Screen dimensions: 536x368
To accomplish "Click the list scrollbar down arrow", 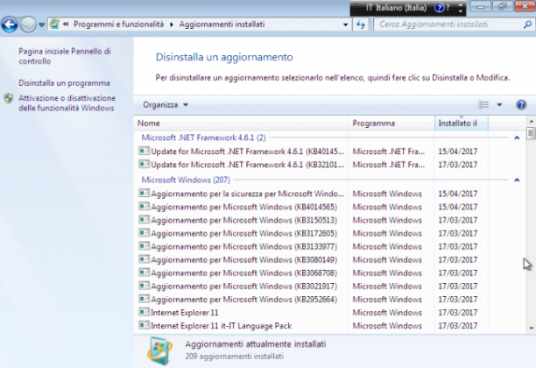I will pos(531,328).
